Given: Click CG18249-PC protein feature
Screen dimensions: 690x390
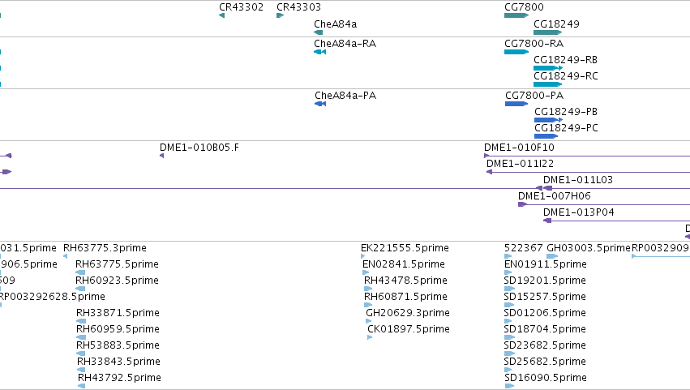Looking at the screenshot, I should tap(546, 136).
